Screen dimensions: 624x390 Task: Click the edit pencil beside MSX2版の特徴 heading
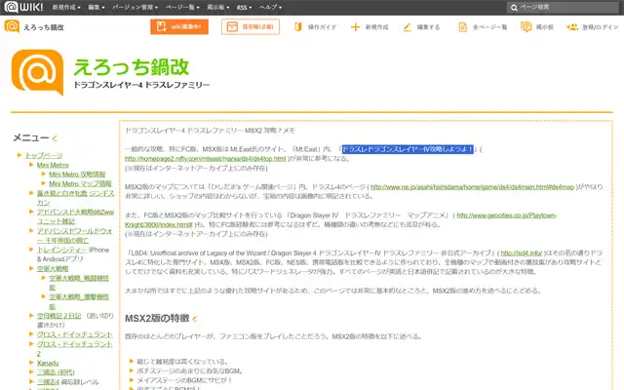point(195,319)
